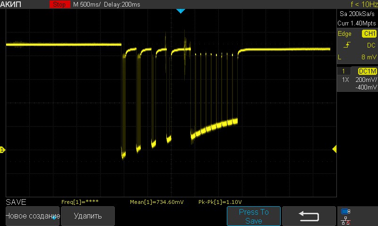Click the blue trigger position marker at top
The height and width of the screenshot is (226, 378).
(180, 11)
